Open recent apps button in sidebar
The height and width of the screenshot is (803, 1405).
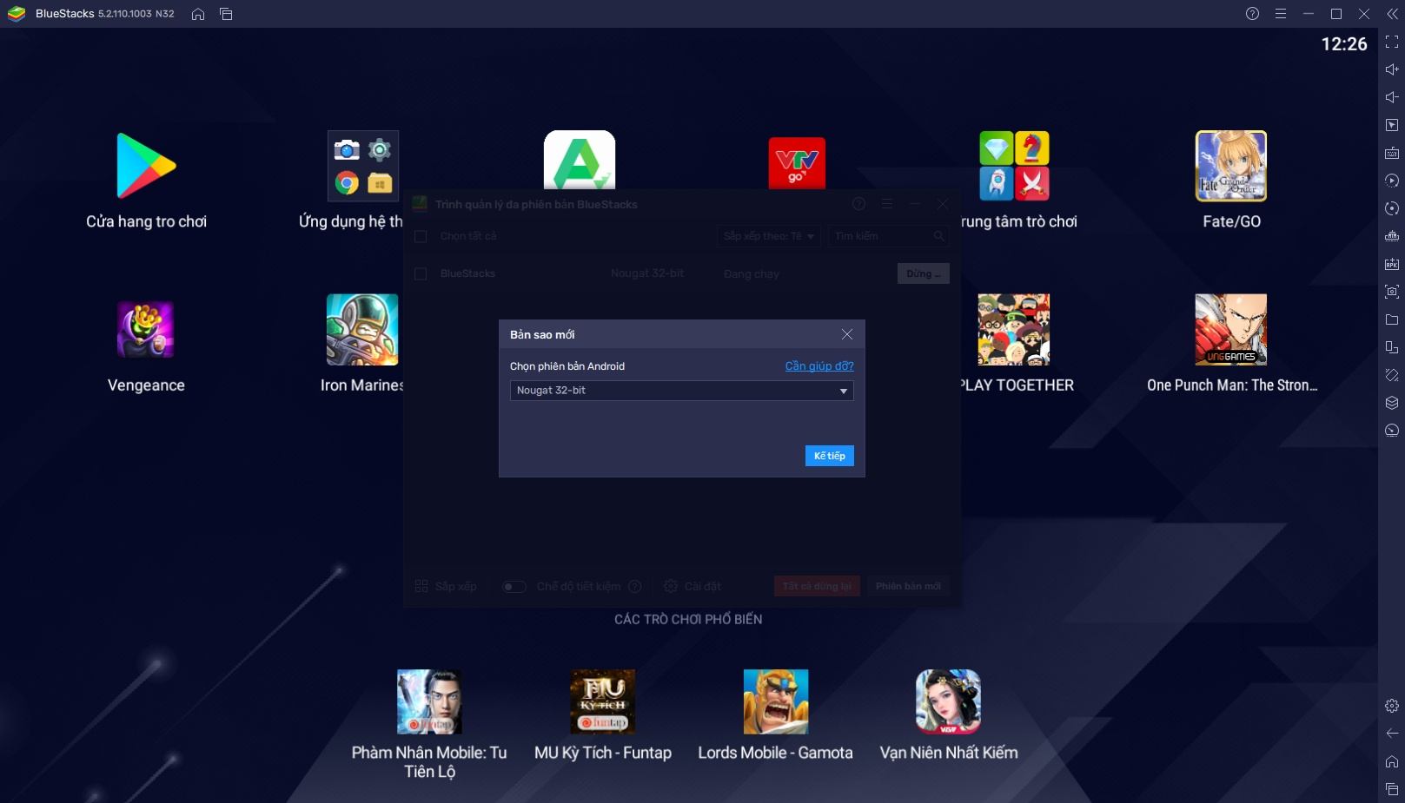pyautogui.click(x=1392, y=789)
